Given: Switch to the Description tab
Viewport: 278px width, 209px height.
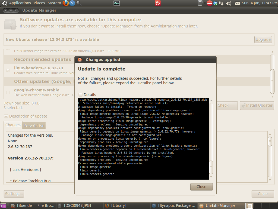Looking at the screenshot, I should [34, 125].
